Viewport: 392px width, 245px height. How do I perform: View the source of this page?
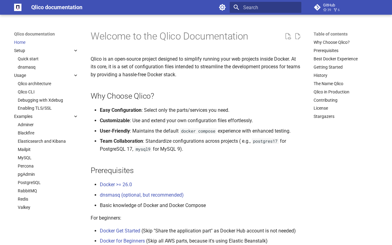click(288, 36)
